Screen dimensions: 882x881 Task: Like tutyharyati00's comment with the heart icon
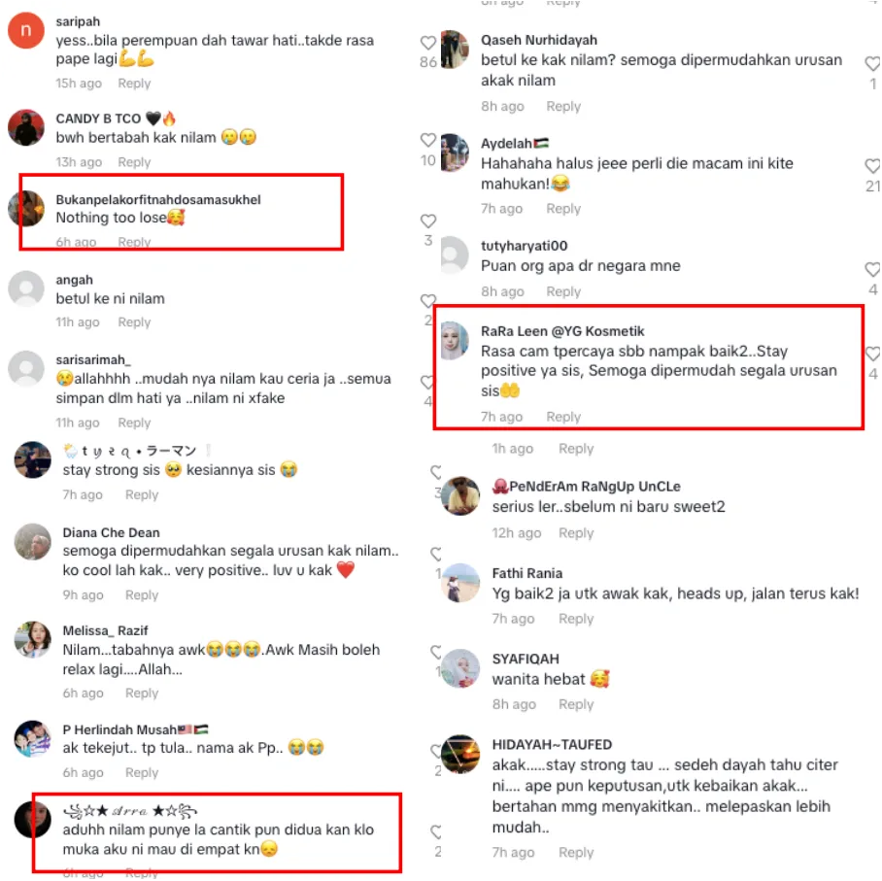coord(873,269)
